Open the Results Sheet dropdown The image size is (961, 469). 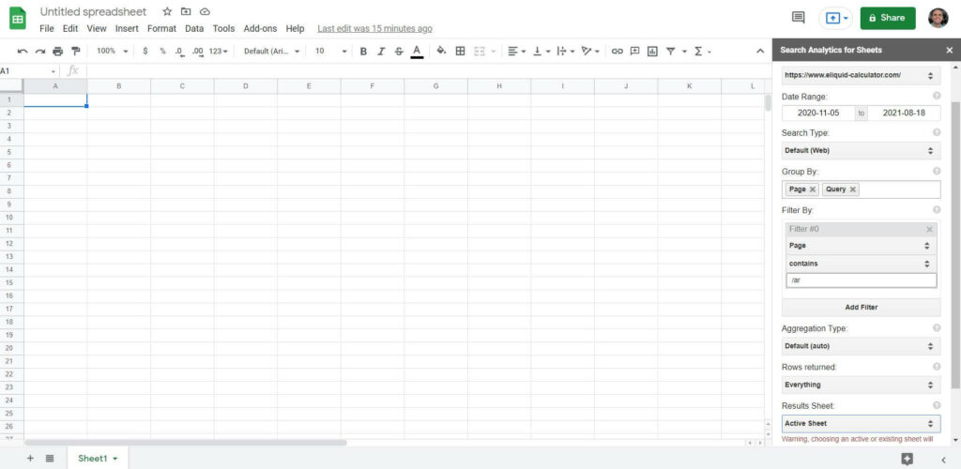(861, 424)
